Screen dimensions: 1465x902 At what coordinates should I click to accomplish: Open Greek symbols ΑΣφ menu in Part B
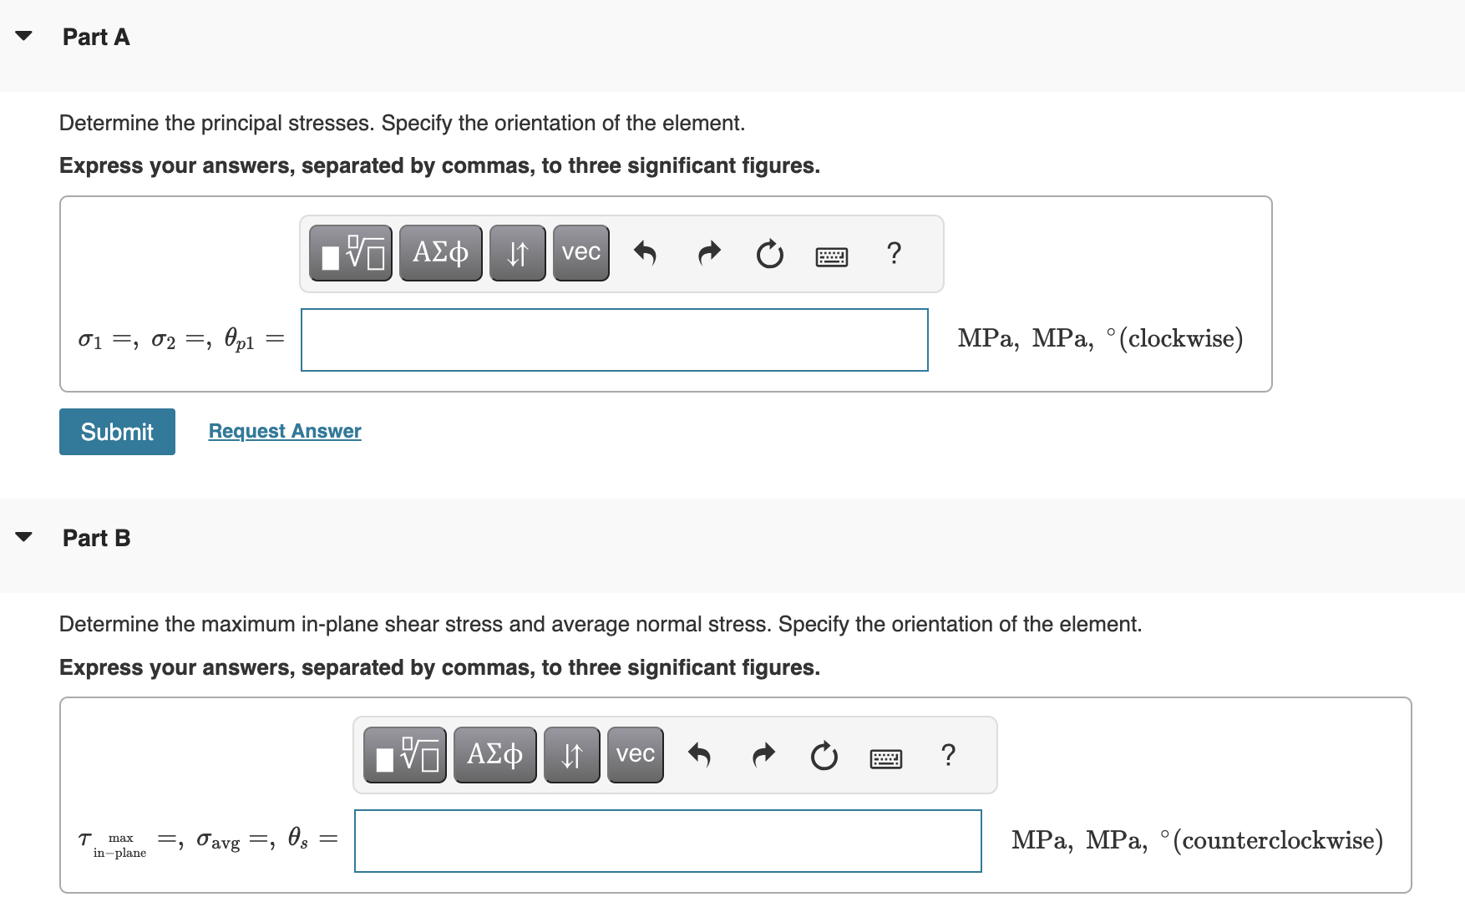coord(494,754)
